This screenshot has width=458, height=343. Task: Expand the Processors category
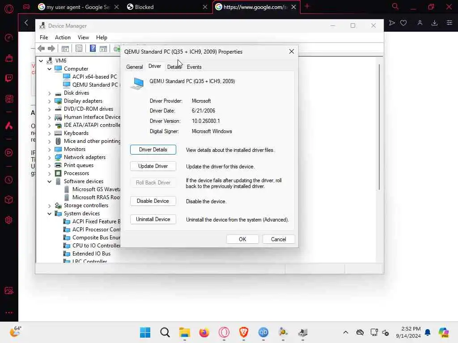click(x=49, y=174)
